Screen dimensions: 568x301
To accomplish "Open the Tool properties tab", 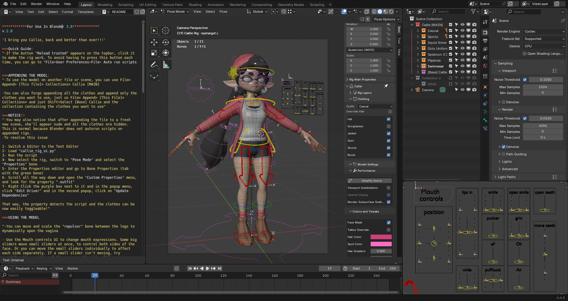I will point(485,22).
